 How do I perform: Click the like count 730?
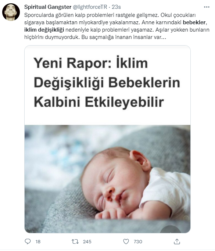coord(138,241)
